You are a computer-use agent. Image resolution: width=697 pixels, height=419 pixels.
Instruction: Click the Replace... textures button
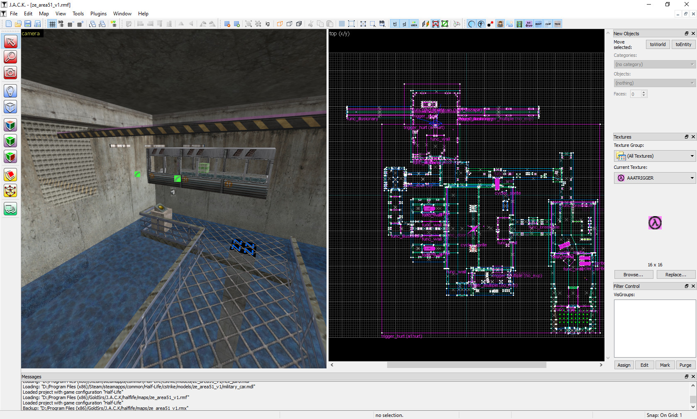pos(676,275)
